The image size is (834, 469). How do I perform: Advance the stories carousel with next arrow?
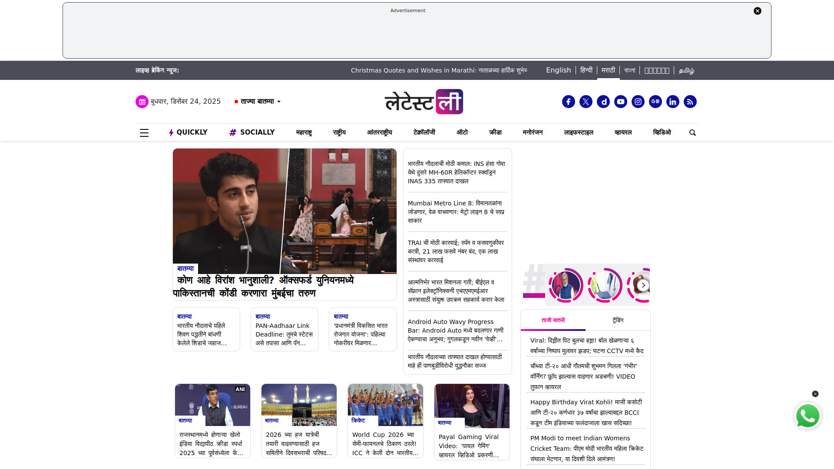(643, 285)
